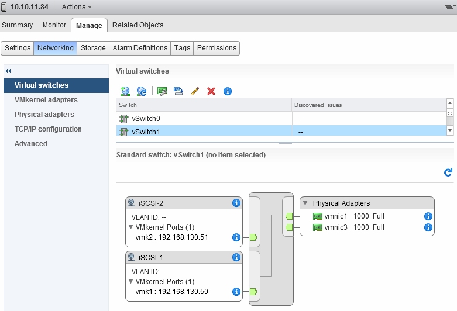Go to TCP/IP configuration

coord(48,129)
